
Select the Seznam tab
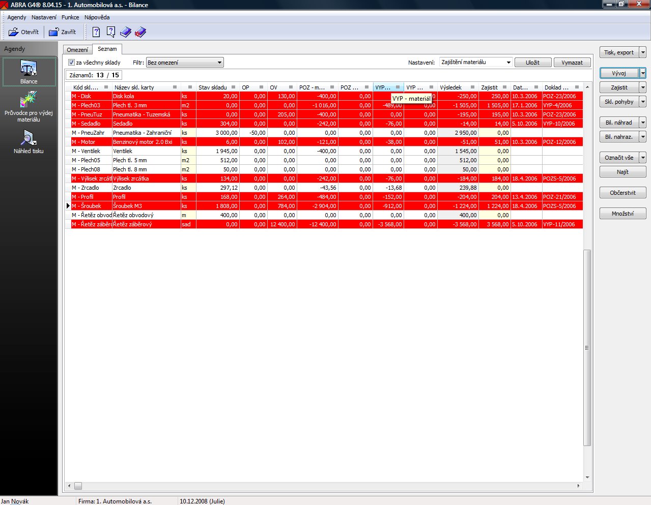[x=107, y=49]
